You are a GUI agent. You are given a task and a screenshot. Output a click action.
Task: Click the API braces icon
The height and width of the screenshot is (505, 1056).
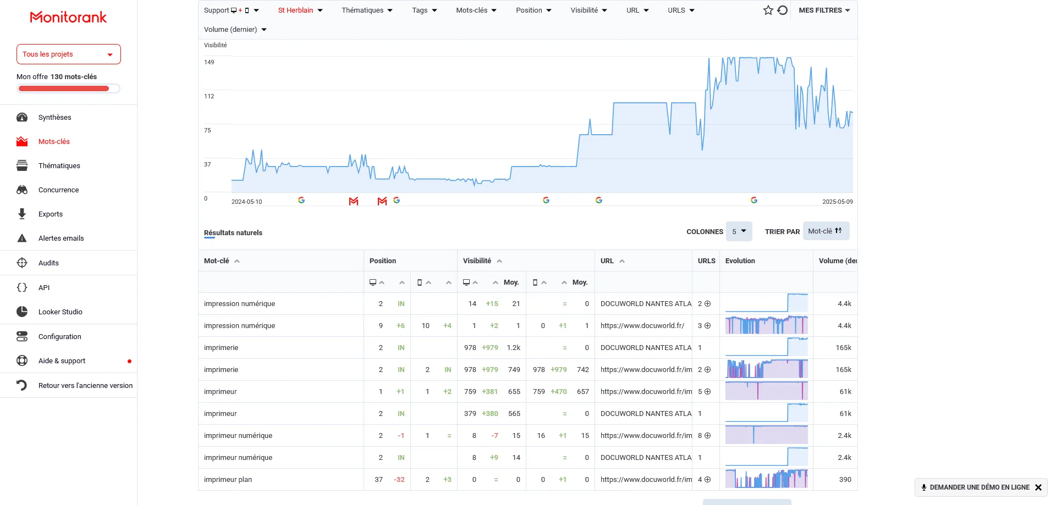22,287
